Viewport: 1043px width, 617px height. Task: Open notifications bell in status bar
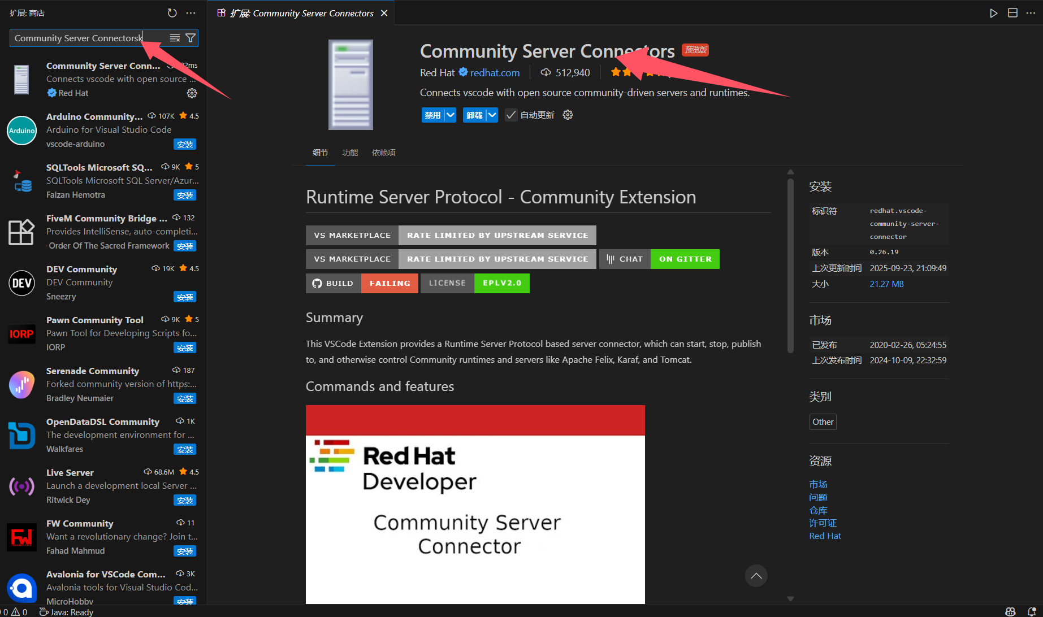[1031, 611]
